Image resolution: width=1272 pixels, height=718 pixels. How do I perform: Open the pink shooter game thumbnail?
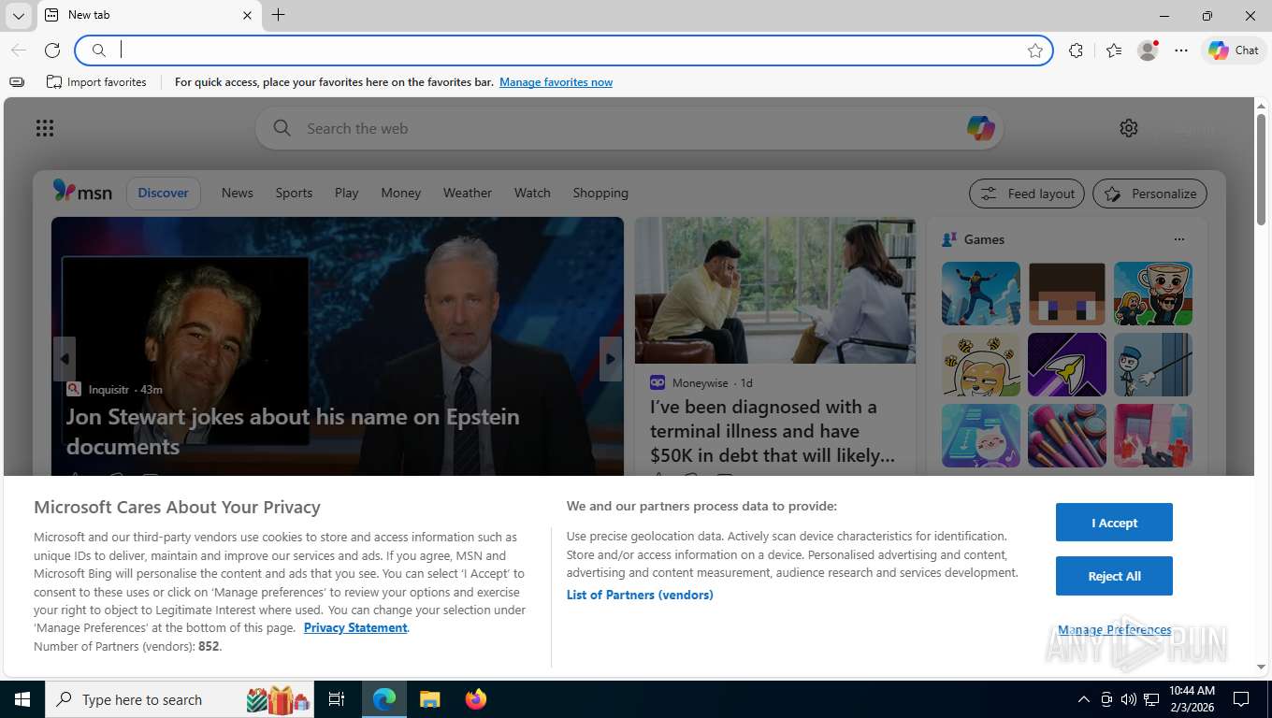point(1153,436)
